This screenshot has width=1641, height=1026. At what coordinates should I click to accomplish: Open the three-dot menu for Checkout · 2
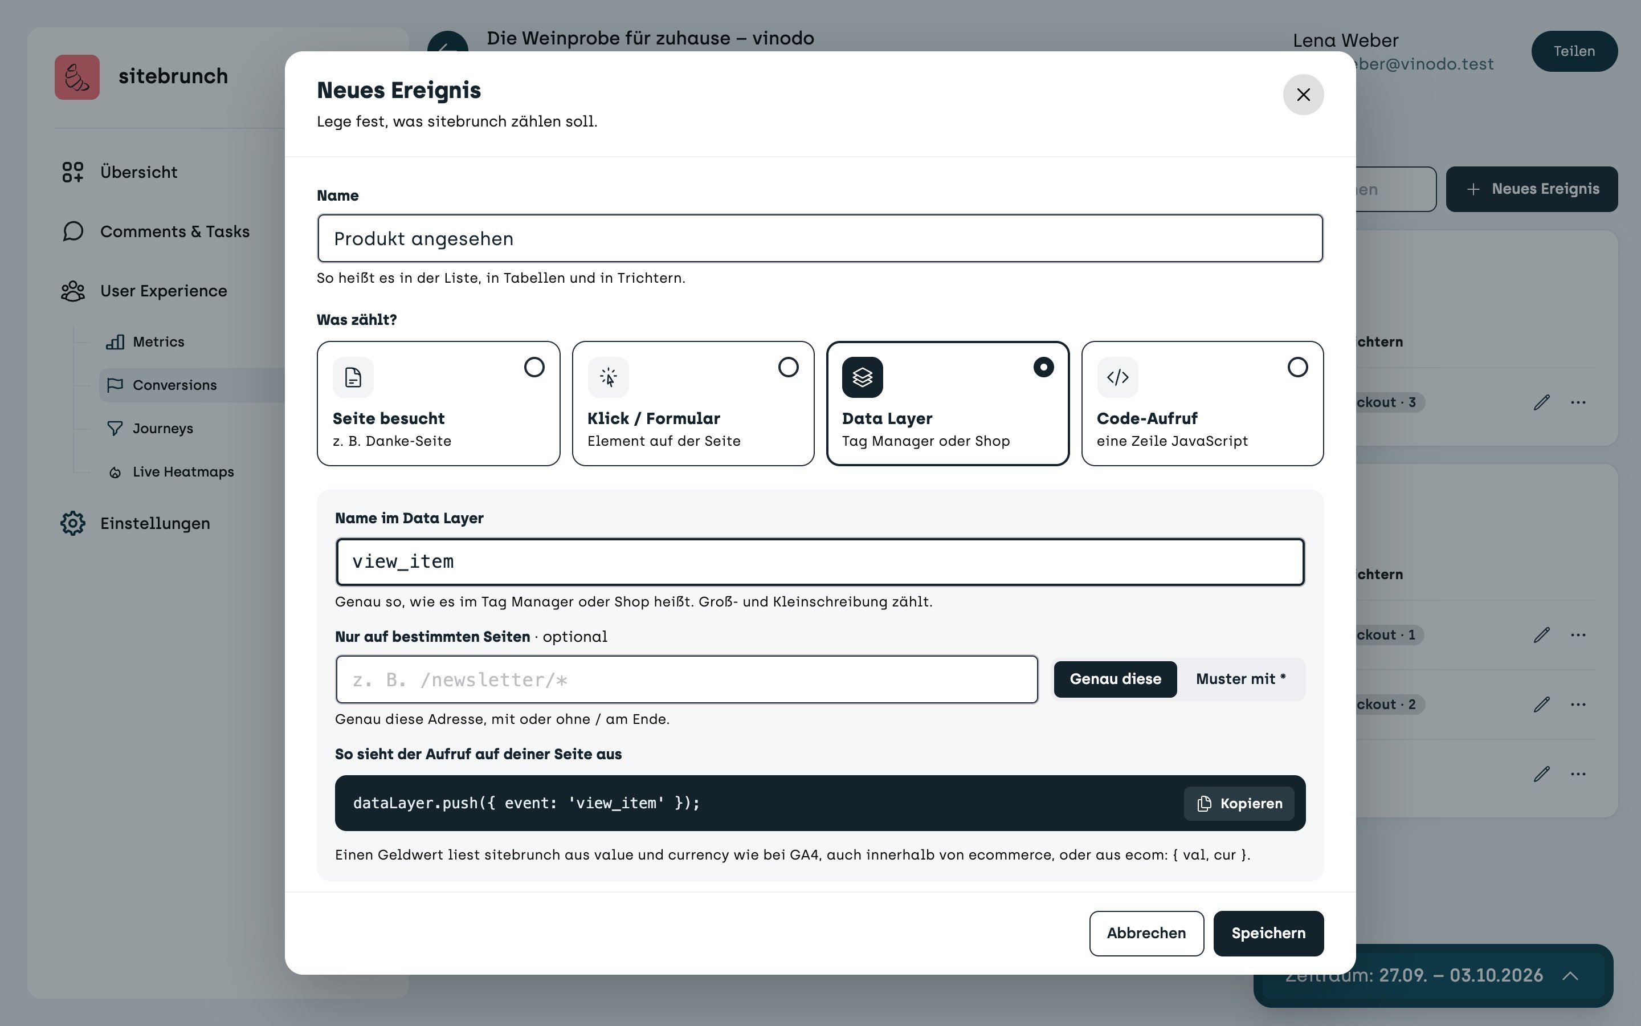coord(1578,705)
